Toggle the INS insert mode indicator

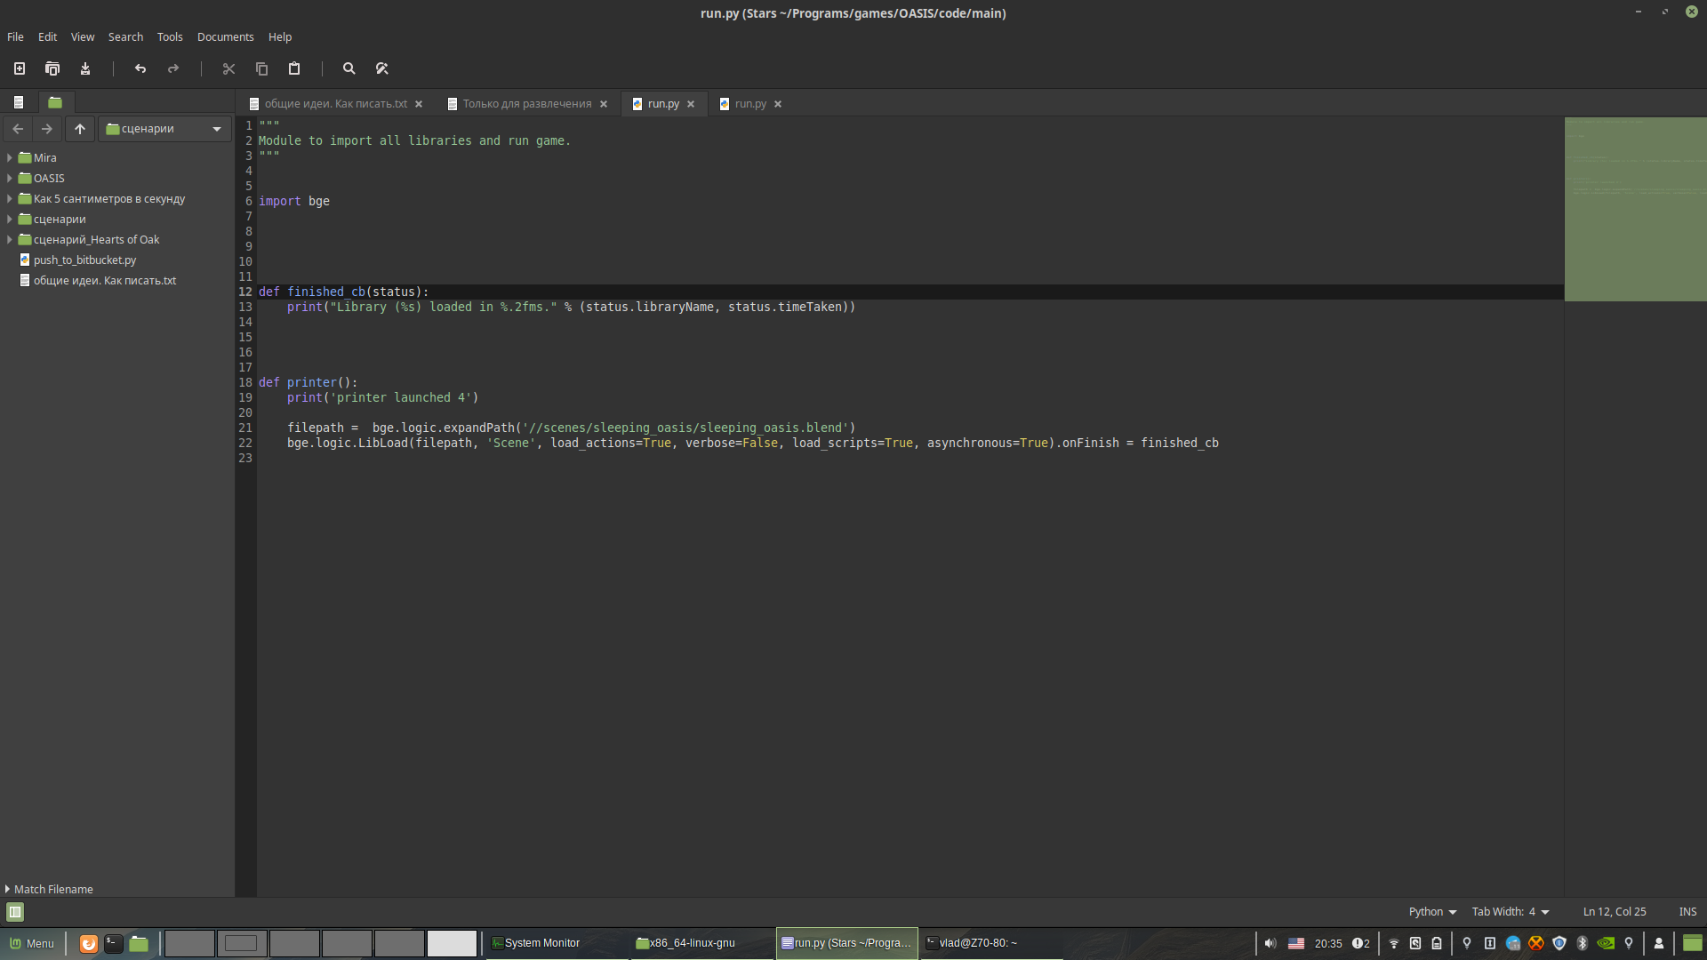click(1687, 912)
